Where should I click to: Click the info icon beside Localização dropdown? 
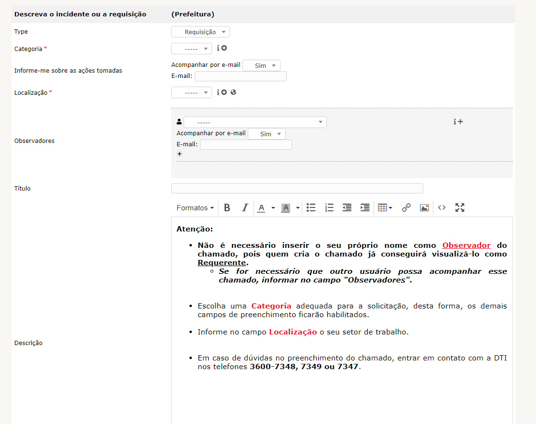click(x=218, y=92)
